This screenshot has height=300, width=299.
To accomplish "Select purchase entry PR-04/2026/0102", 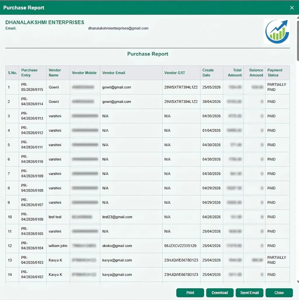I will coord(32,274).
